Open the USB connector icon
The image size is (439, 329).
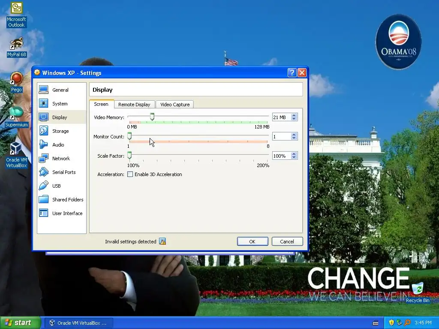[44, 186]
